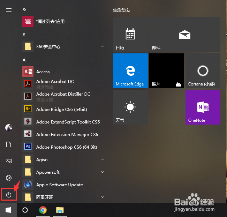The height and width of the screenshot is (217, 227).
Task: Click the # section header
Action: 24,35
